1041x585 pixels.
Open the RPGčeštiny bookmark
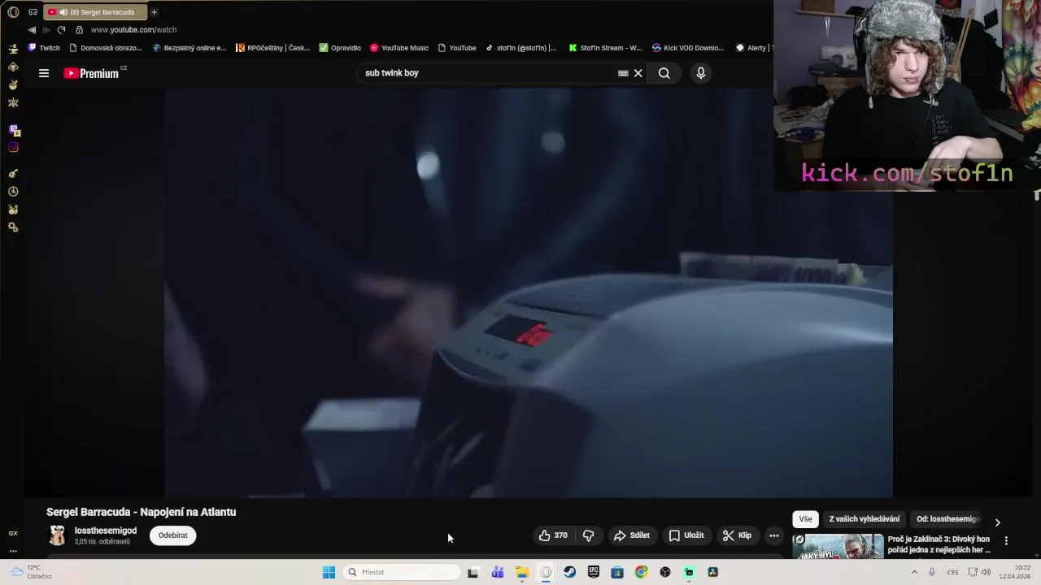(x=273, y=48)
